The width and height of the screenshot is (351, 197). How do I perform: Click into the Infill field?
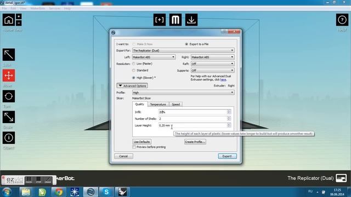(x=193, y=112)
